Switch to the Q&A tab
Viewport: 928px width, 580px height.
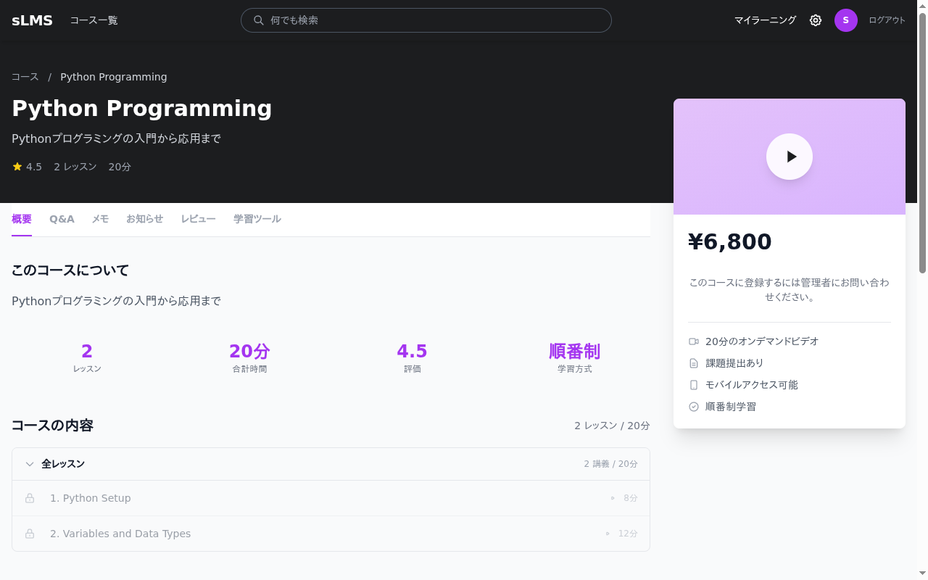point(62,219)
